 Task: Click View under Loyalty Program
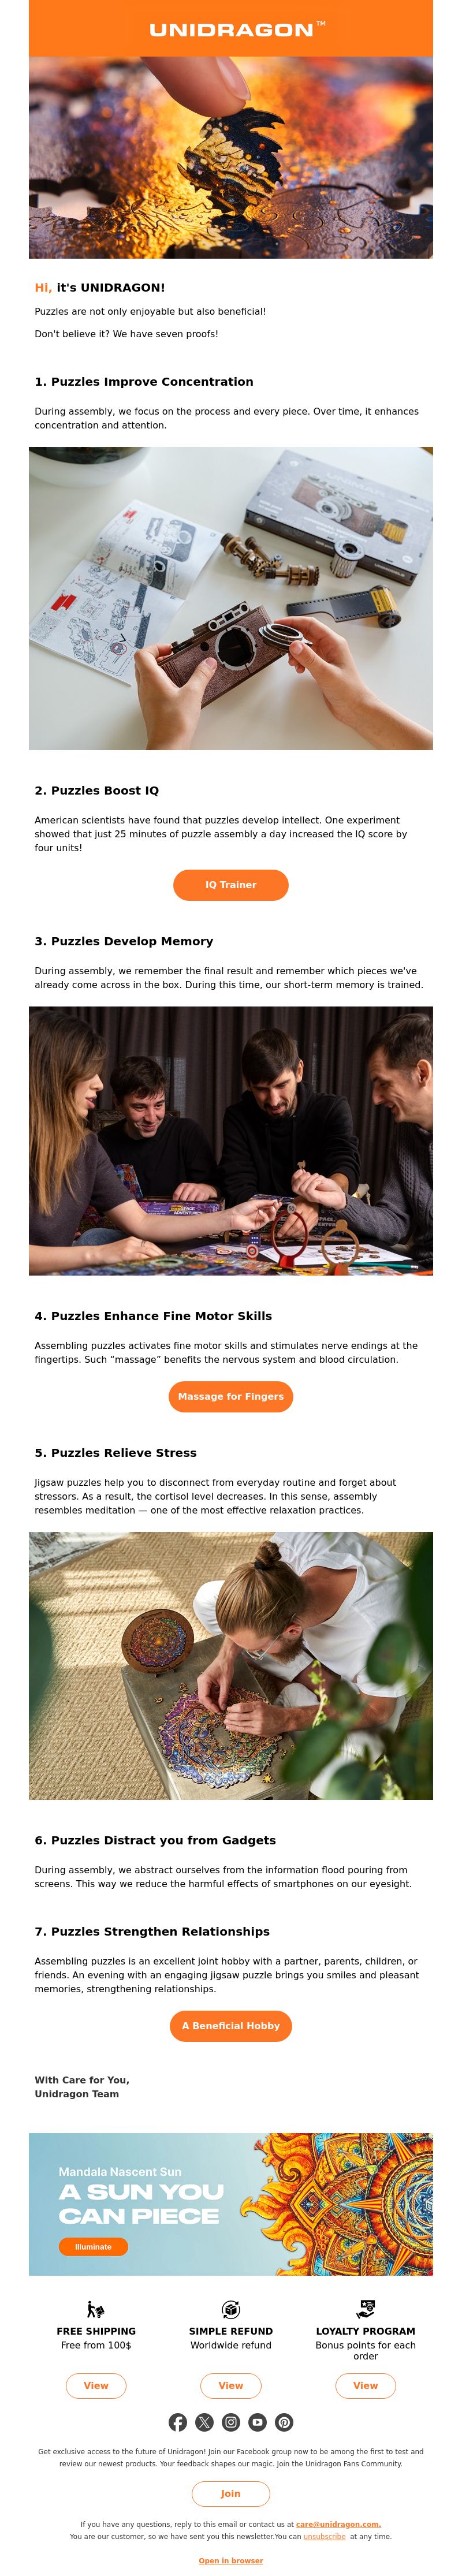click(x=366, y=2386)
